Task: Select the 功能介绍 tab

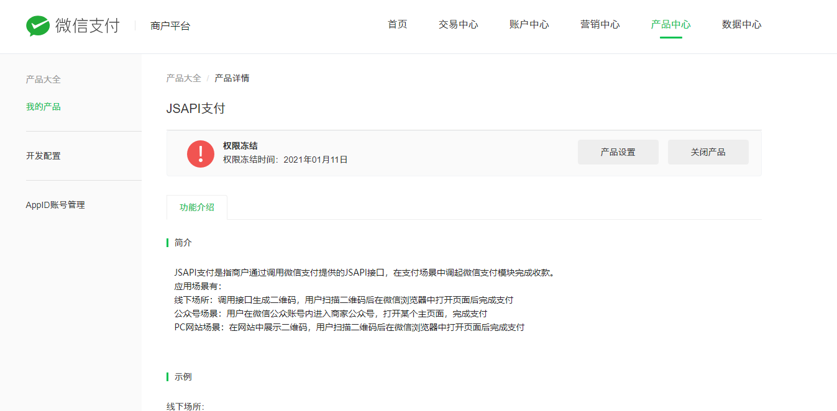Action: coord(197,207)
